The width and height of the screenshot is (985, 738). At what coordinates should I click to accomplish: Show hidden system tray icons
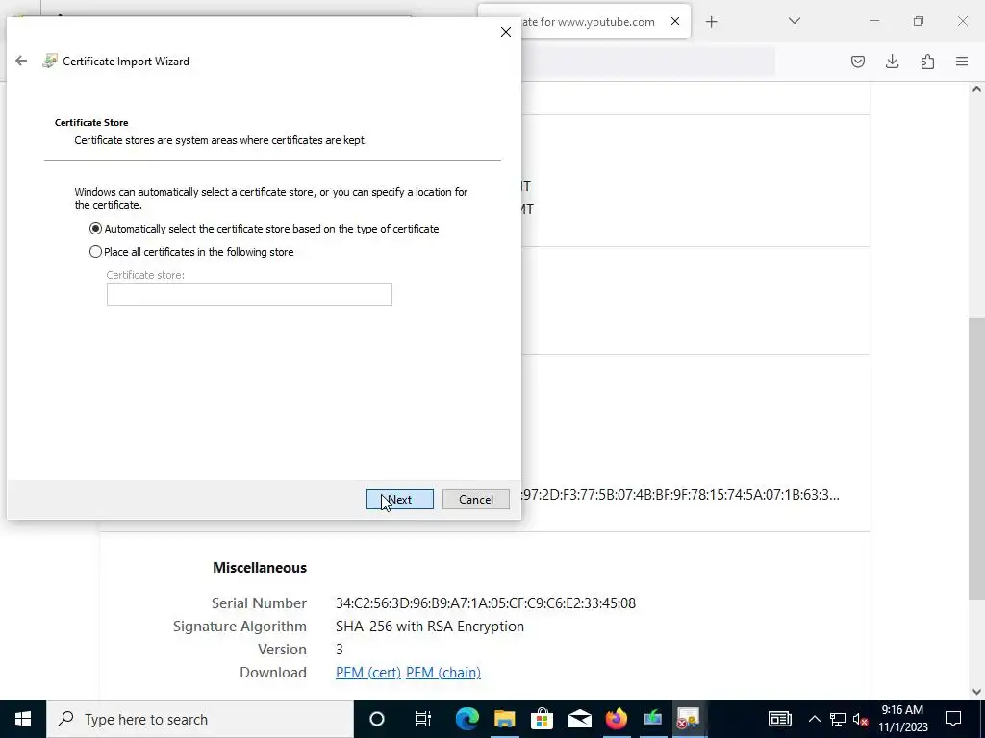tap(814, 719)
